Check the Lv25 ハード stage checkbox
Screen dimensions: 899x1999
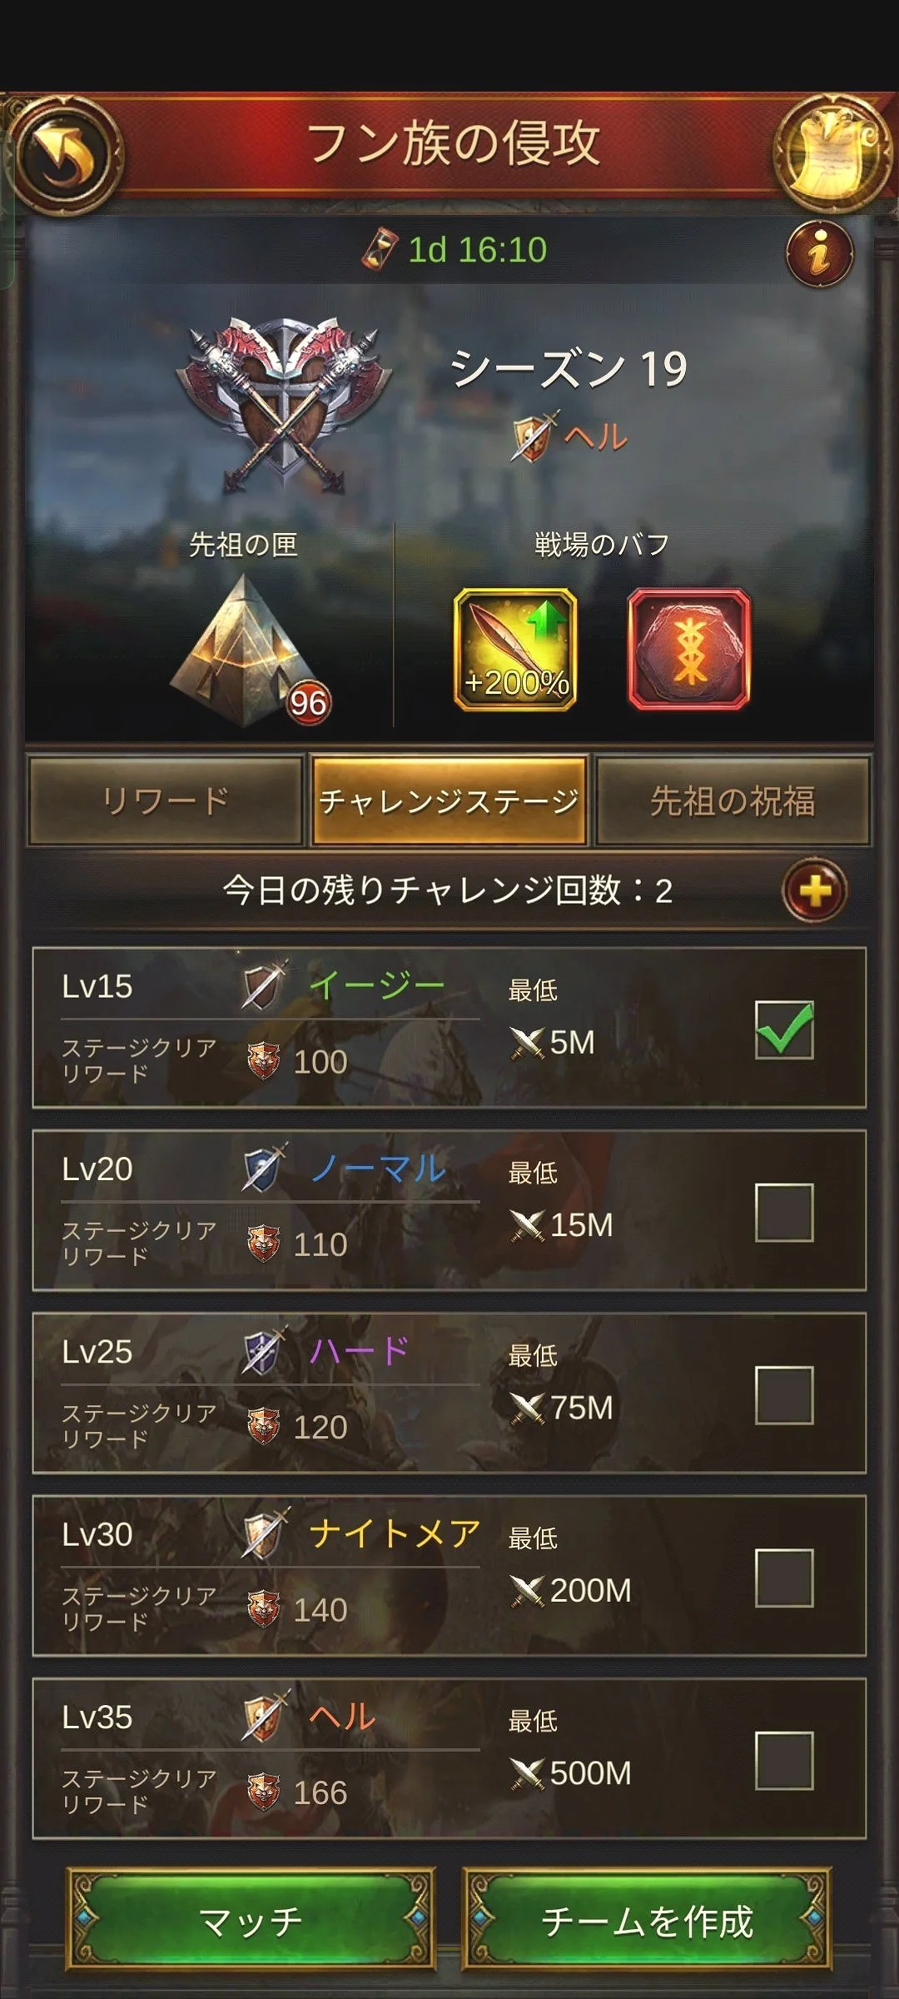[x=784, y=1395]
